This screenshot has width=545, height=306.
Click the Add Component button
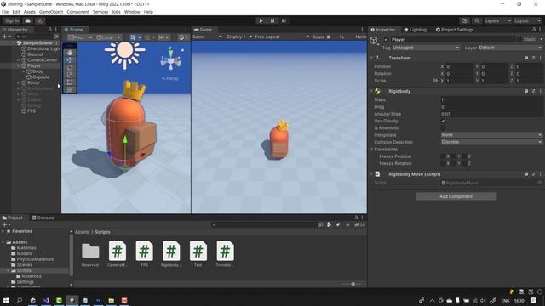click(x=456, y=196)
